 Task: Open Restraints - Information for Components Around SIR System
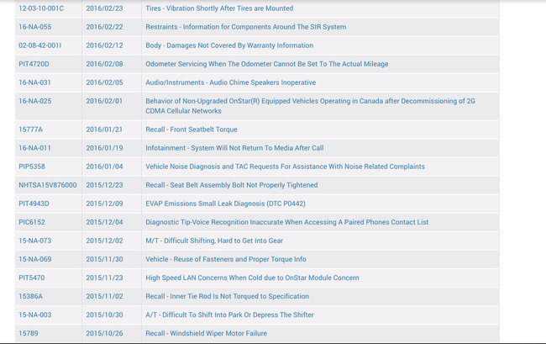(x=246, y=27)
